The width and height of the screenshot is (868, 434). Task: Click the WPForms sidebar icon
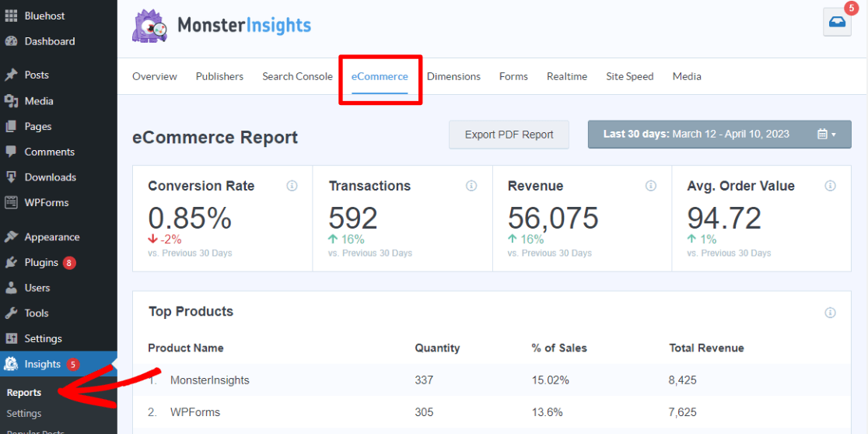tap(11, 202)
